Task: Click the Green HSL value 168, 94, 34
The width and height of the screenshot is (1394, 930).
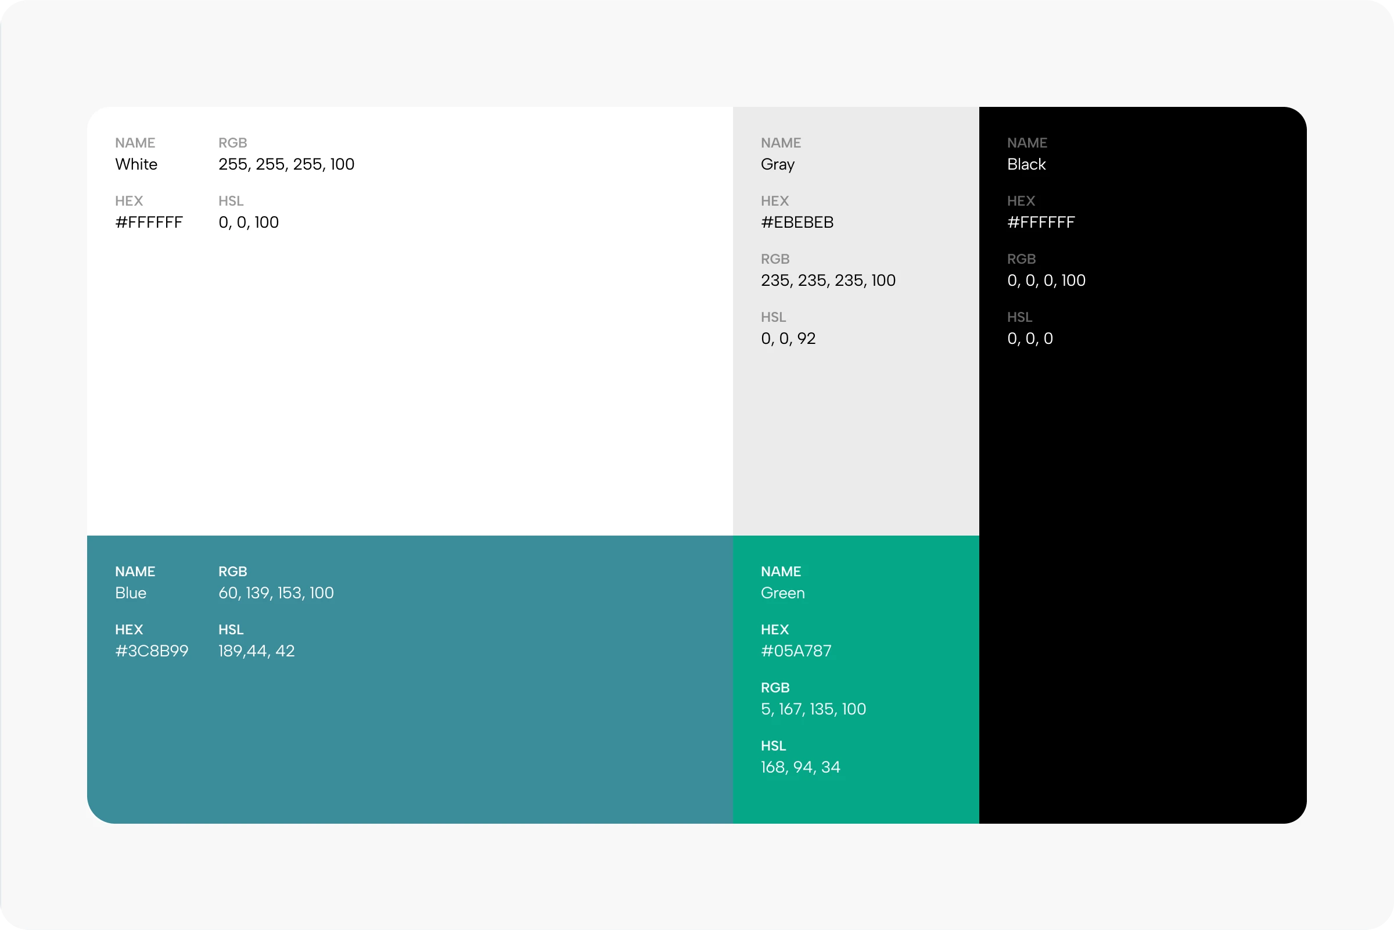Action: [800, 767]
